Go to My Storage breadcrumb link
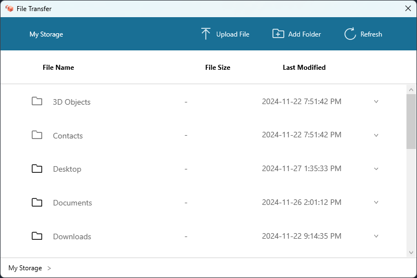Screen dimensions: 417x278 25,268
